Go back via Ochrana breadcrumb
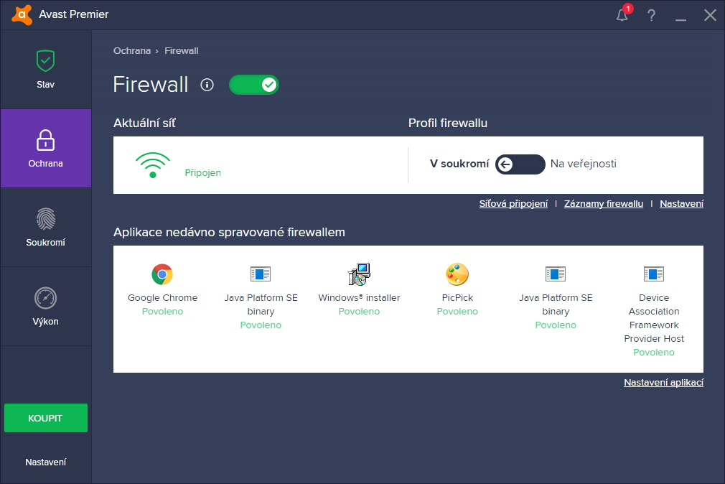The image size is (725, 484). [x=132, y=51]
